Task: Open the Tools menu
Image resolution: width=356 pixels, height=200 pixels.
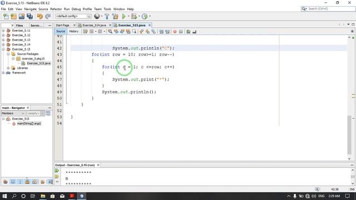Action: [x=107, y=9]
